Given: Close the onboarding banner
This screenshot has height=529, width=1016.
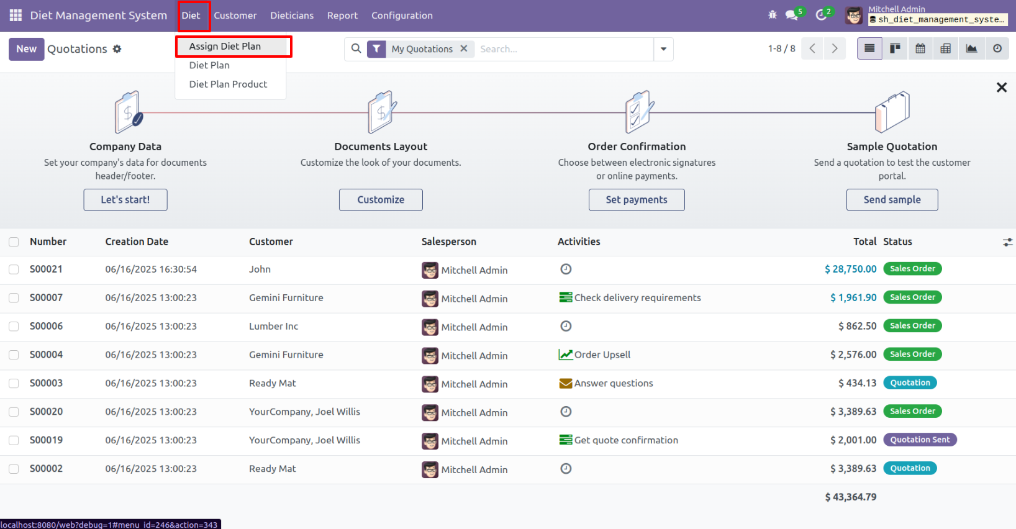Looking at the screenshot, I should (1001, 88).
